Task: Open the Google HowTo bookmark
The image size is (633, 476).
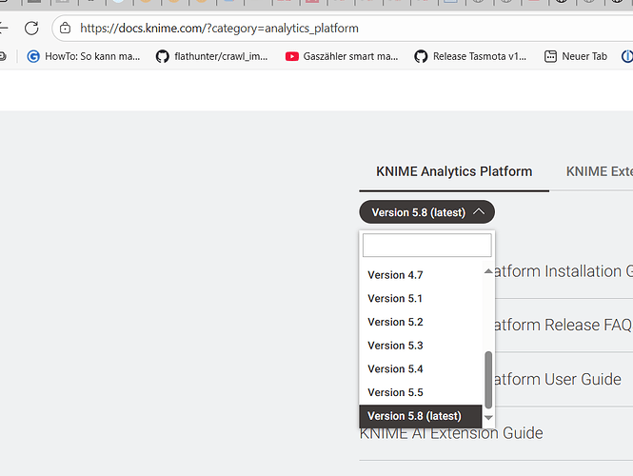Action: click(x=84, y=56)
